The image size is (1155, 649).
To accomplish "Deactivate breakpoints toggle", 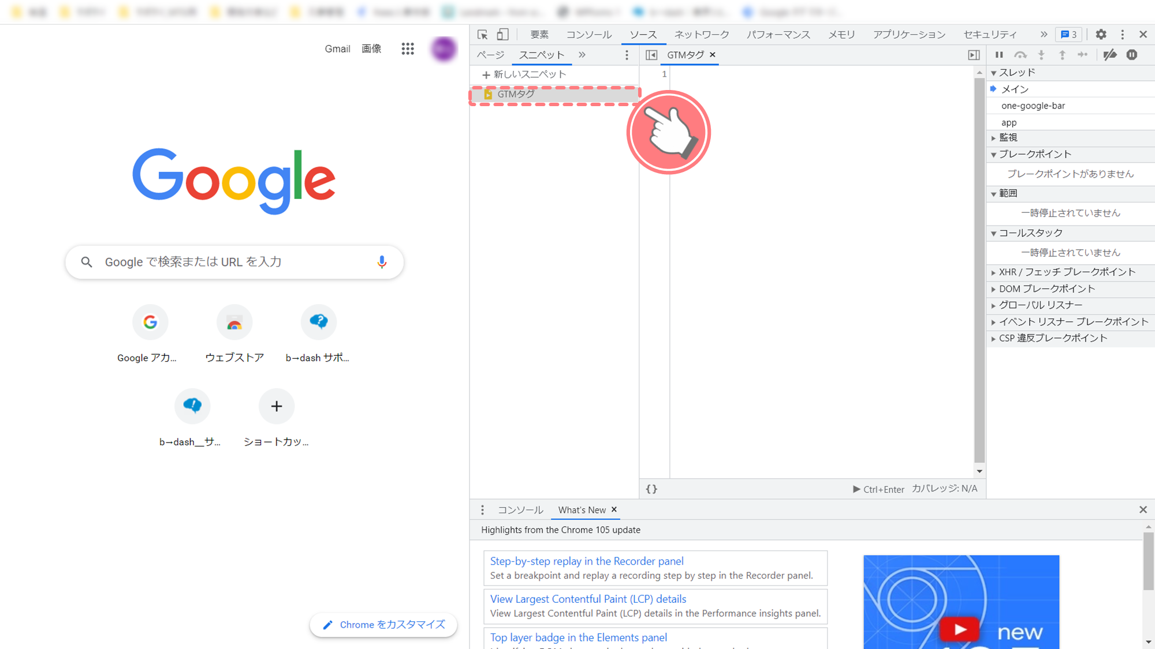I will [1110, 55].
